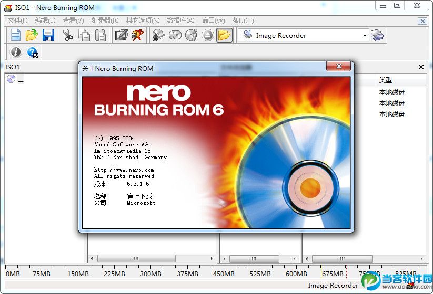
Task: Maximize the Nero Burning ROM window
Action: 397,5
